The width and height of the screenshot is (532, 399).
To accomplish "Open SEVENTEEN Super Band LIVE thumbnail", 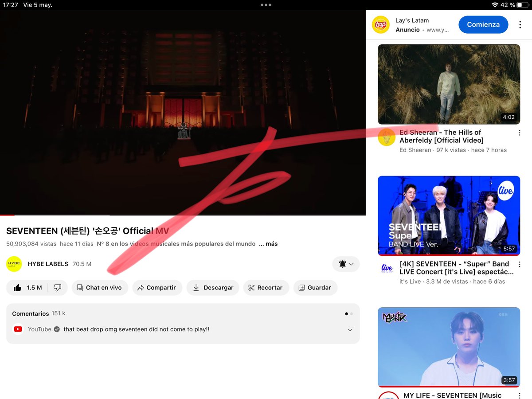I will tap(449, 216).
